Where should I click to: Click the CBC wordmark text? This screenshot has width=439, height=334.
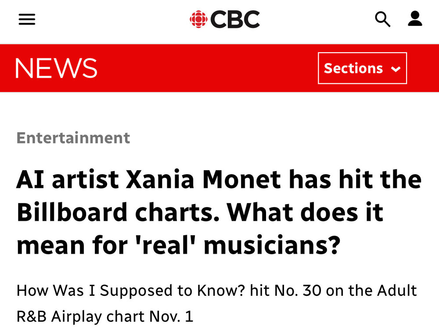click(235, 19)
